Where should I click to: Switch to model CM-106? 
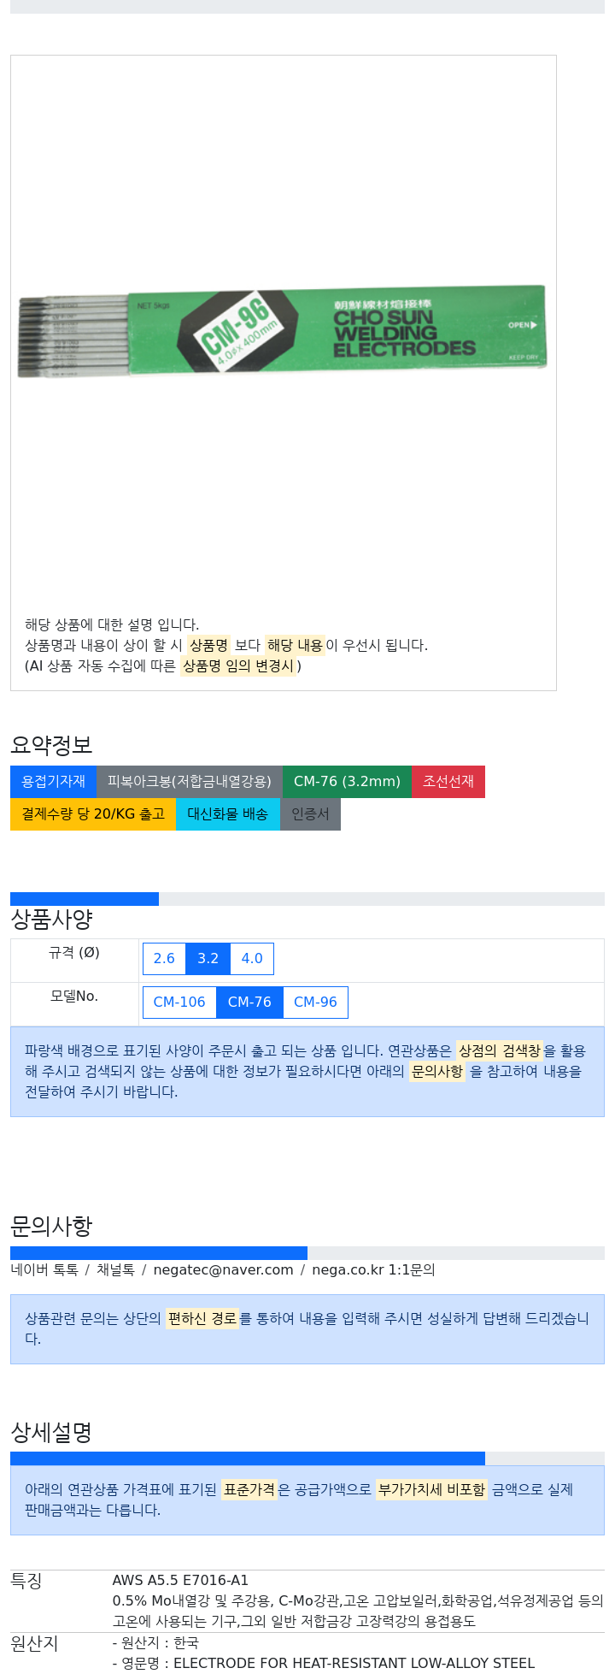179,1003
